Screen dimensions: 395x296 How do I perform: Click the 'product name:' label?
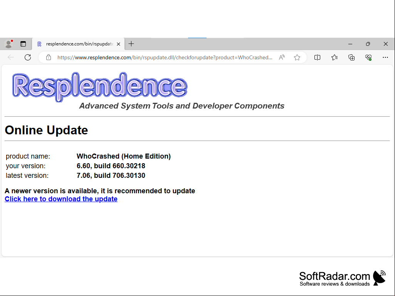(x=28, y=156)
